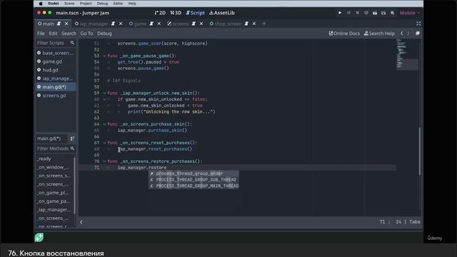This screenshot has width=457, height=257.
Task: Run a specific scene icon
Action: (x=383, y=13)
